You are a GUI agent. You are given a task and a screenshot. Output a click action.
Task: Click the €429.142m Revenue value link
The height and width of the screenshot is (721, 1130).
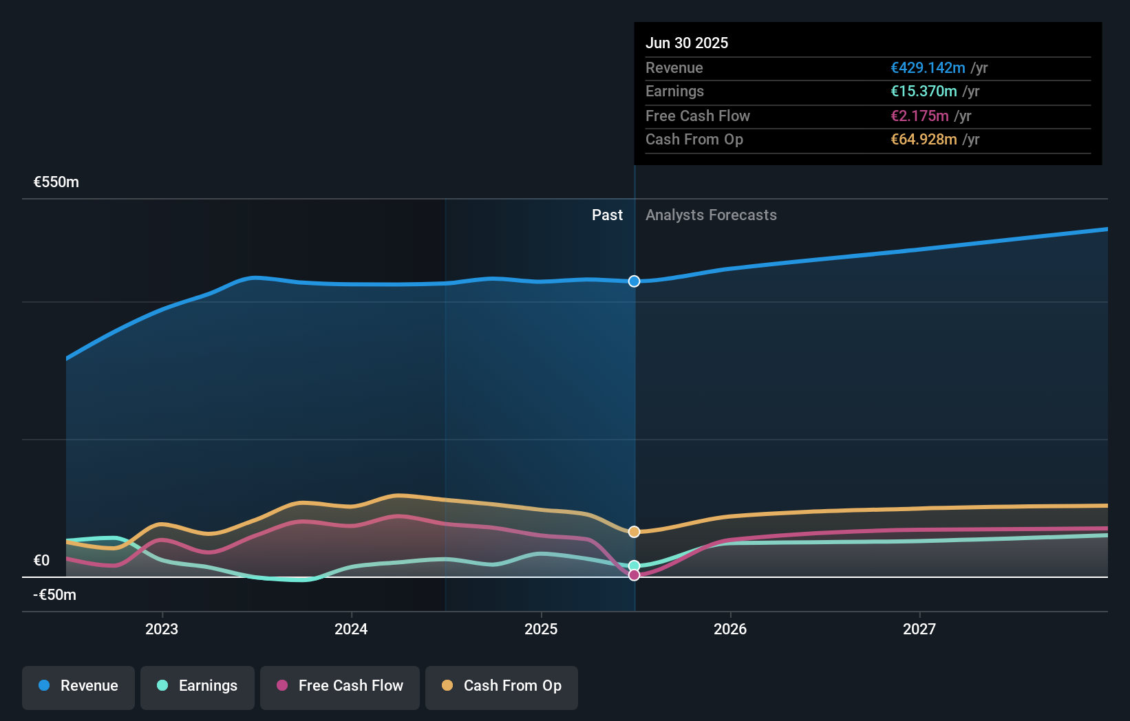[927, 67]
